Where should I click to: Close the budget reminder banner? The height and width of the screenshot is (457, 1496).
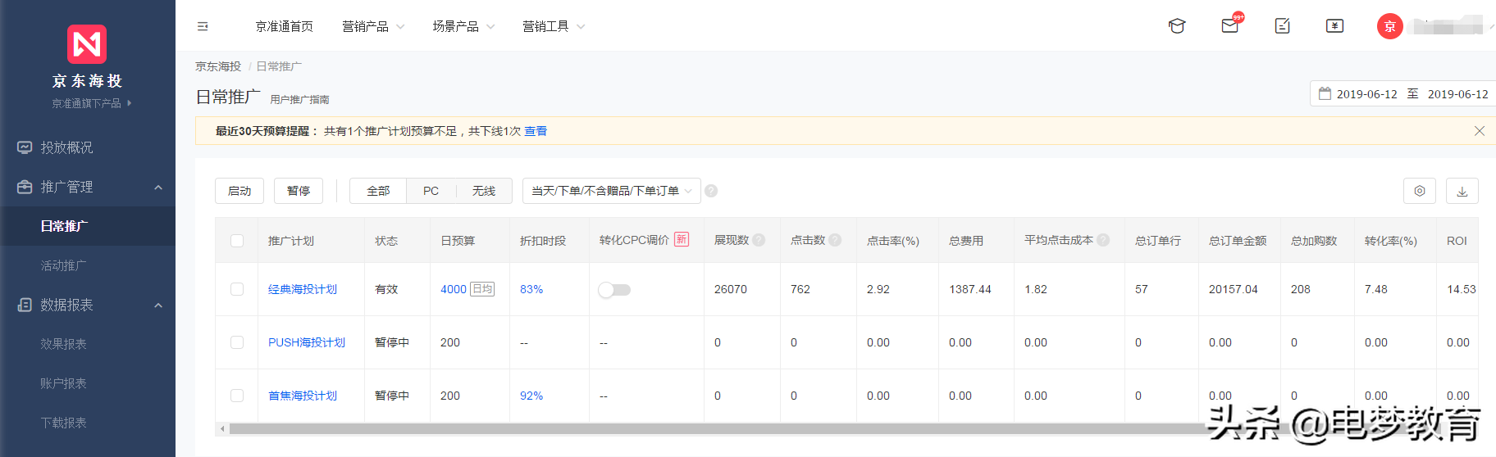[x=1480, y=131]
